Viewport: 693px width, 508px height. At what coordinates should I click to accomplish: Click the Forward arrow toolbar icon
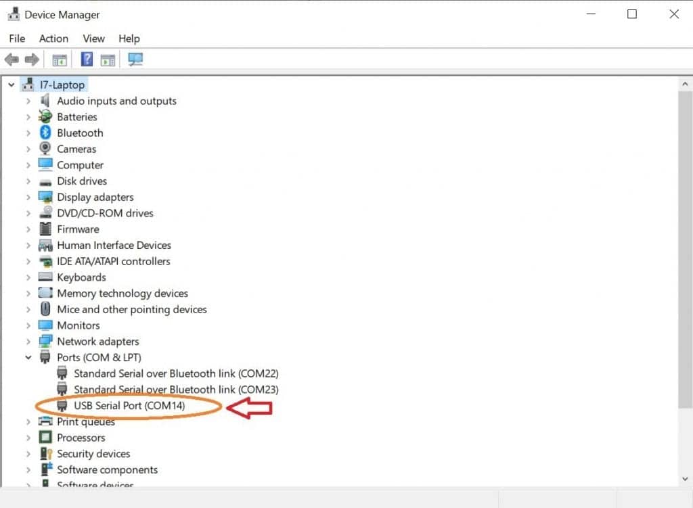32,60
